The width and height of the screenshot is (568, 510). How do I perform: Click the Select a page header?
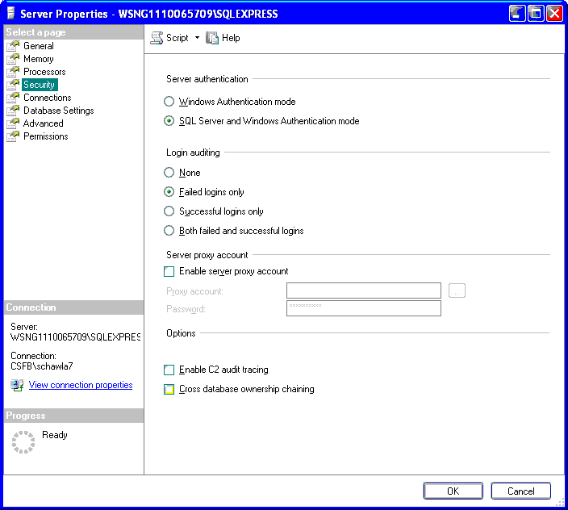(x=74, y=32)
